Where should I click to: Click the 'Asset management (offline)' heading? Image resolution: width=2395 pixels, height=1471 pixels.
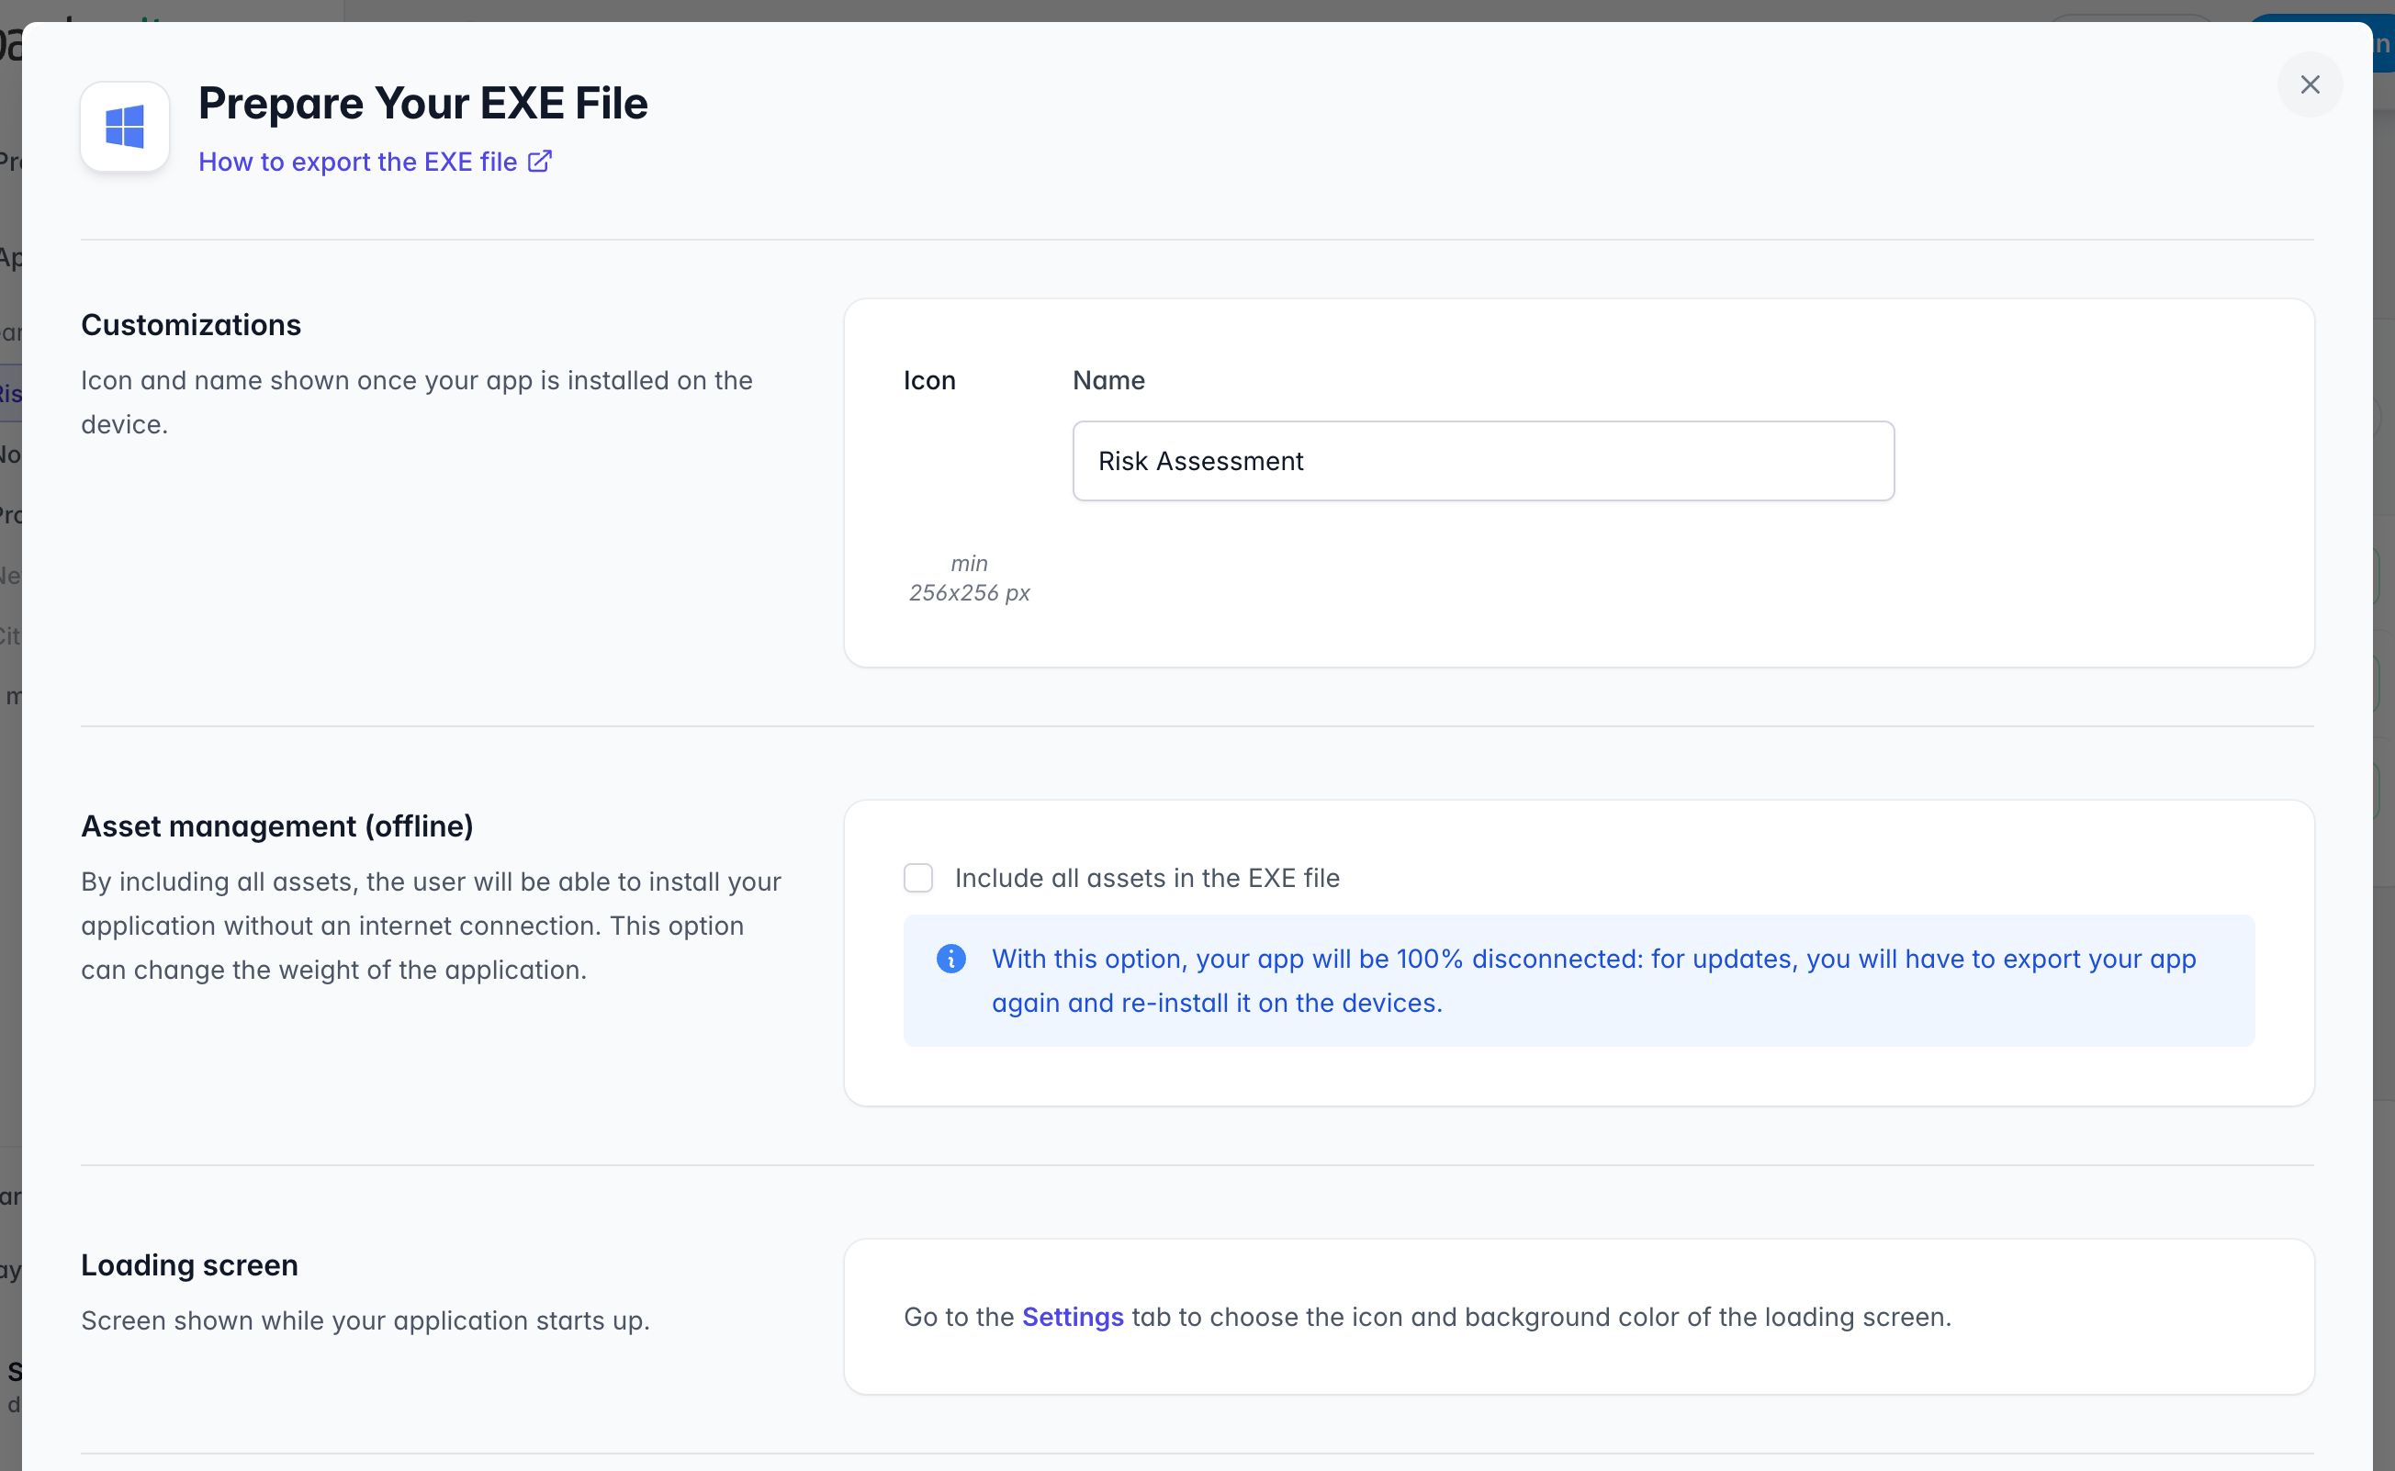tap(277, 826)
